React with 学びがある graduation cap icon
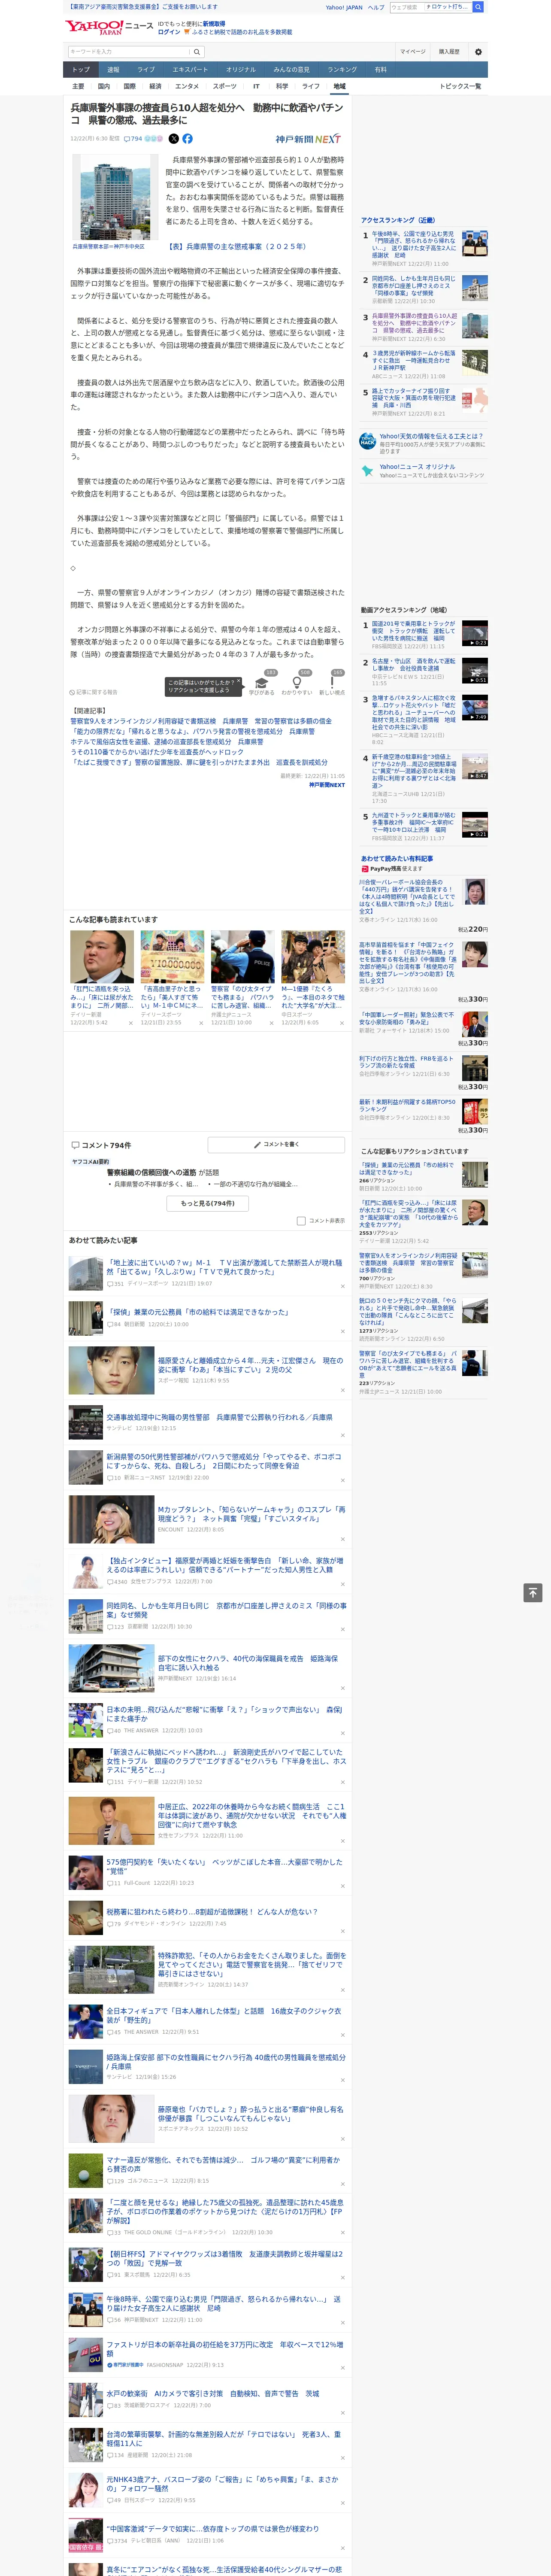 coord(262,683)
